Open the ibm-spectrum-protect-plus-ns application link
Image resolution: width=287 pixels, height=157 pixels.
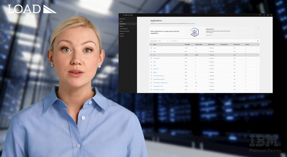(158, 83)
